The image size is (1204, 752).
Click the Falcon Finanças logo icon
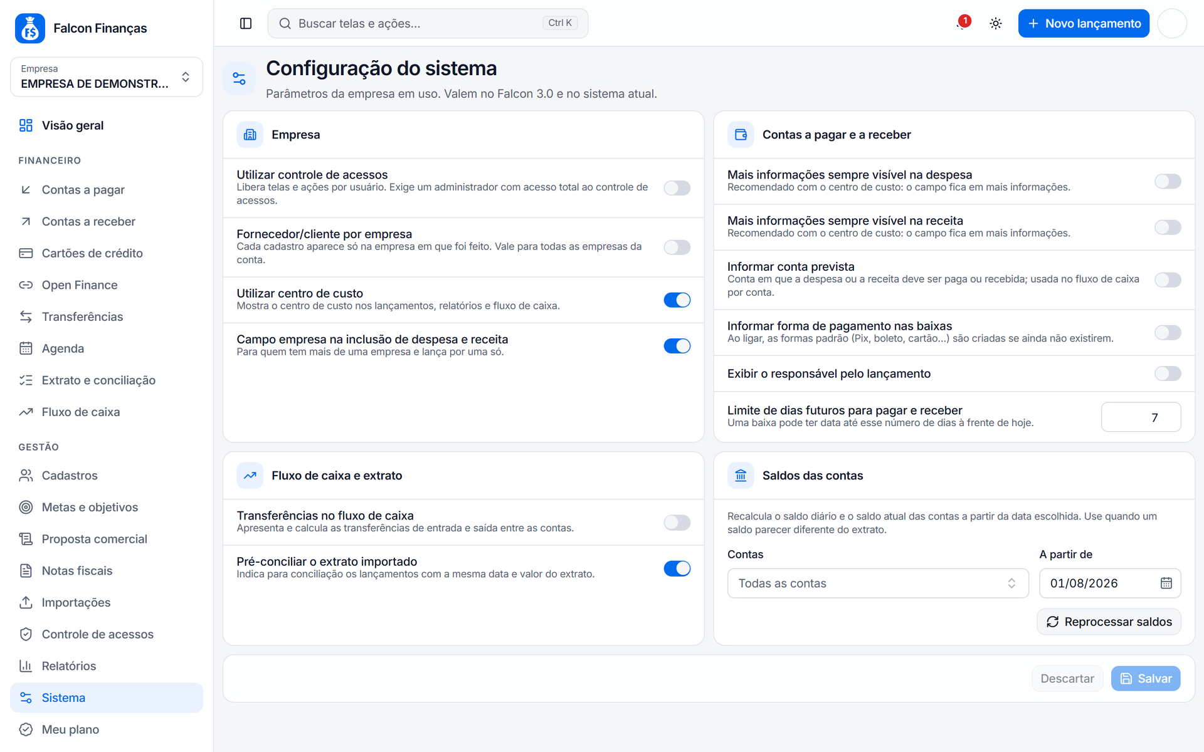pos(30,28)
